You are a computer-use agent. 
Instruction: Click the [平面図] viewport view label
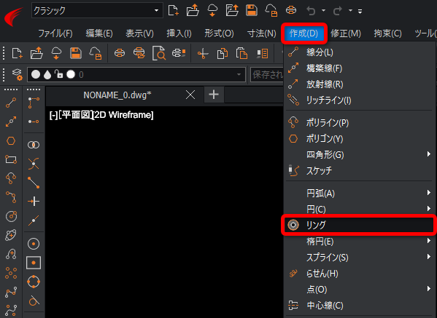[x=76, y=115]
